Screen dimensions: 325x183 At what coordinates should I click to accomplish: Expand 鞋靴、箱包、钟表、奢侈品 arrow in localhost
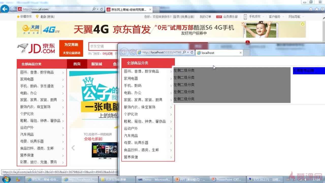click(171, 121)
